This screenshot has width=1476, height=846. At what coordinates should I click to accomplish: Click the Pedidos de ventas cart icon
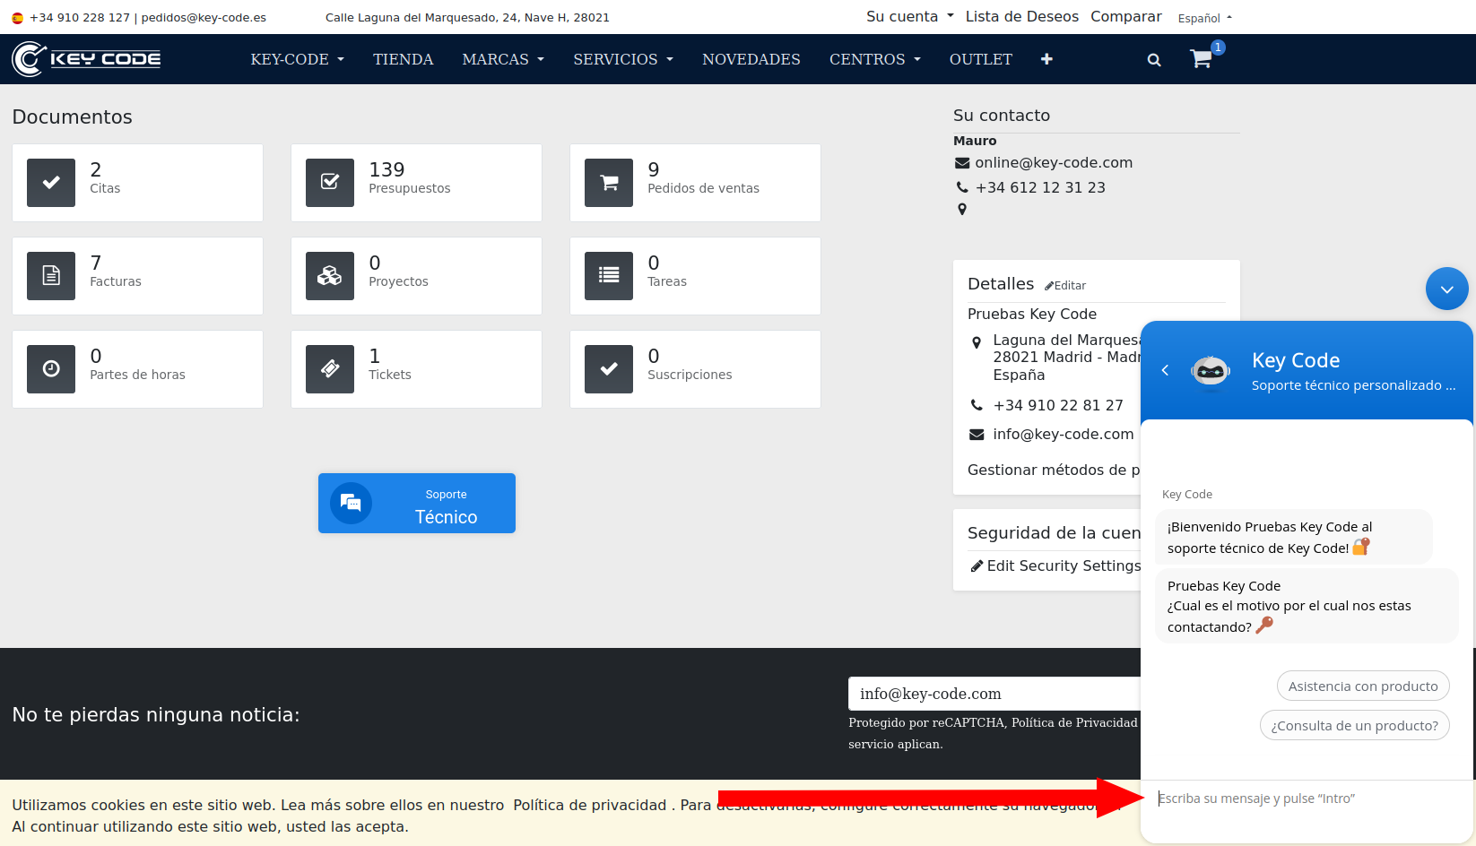point(609,183)
